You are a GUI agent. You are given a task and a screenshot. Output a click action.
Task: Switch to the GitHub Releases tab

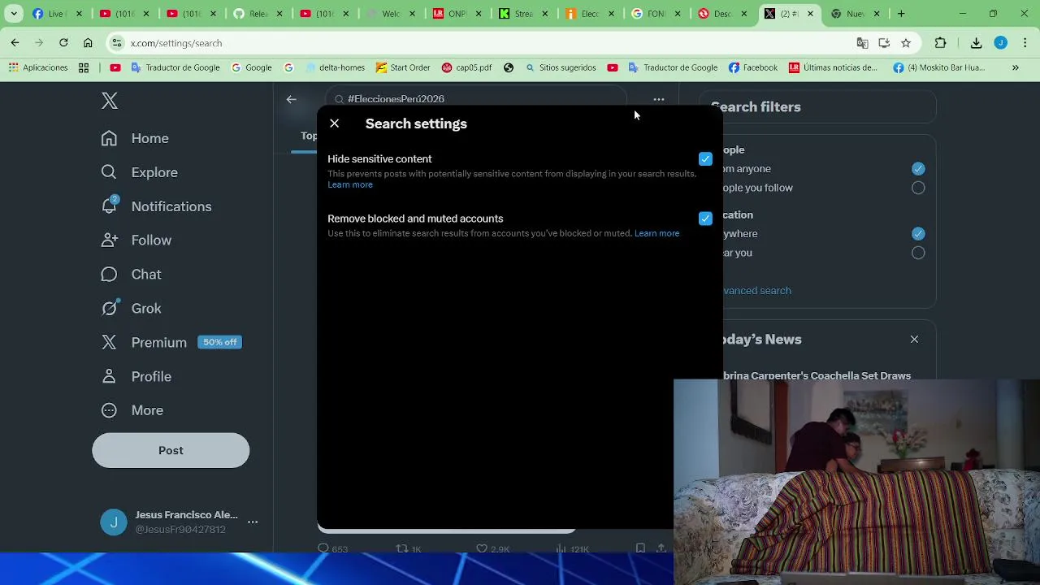pyautogui.click(x=258, y=14)
